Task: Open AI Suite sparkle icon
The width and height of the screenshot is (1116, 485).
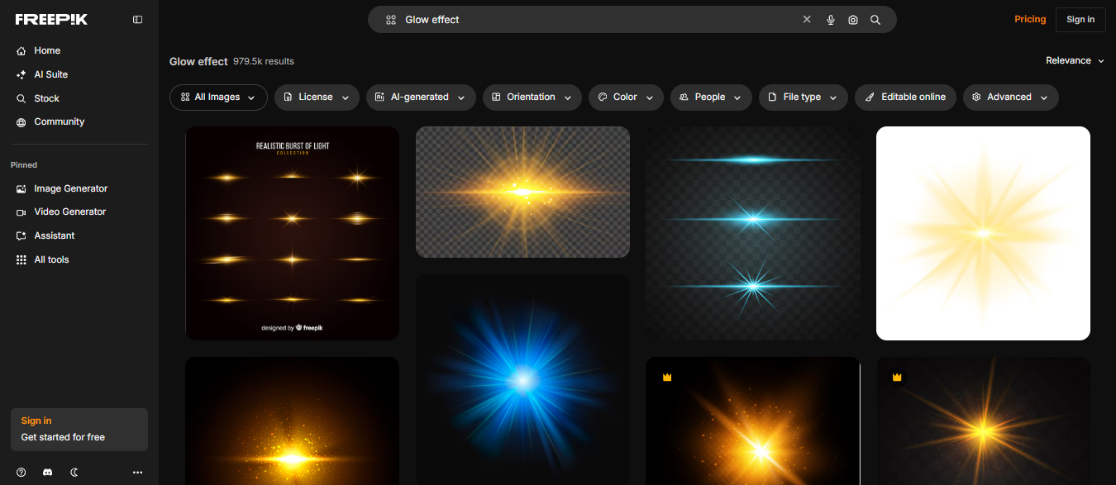Action: point(21,74)
